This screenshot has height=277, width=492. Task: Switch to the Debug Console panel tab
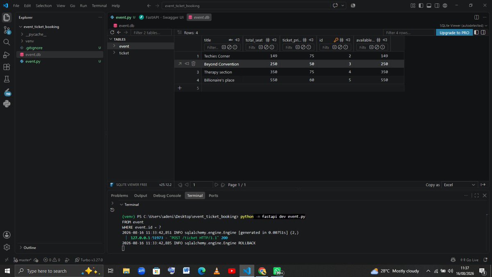pyautogui.click(x=167, y=196)
